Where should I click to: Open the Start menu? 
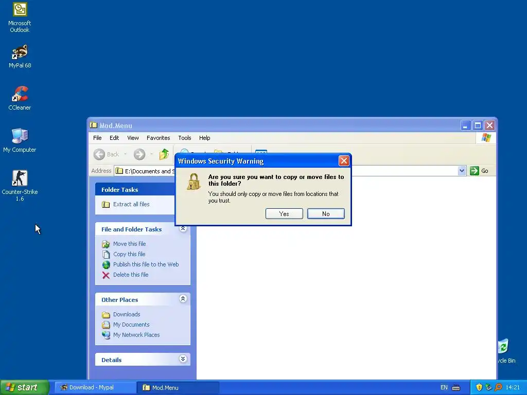pos(24,387)
